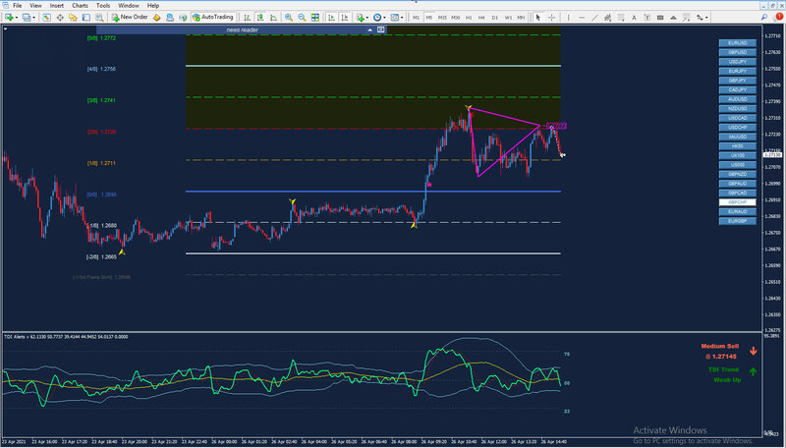The height and width of the screenshot is (448, 786).
Task: Toggle chart auto scroll icon
Action: point(331,18)
